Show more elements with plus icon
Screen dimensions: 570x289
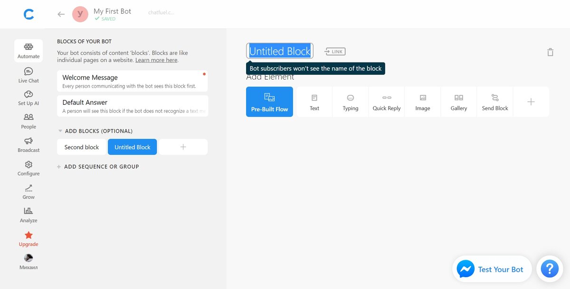click(531, 102)
